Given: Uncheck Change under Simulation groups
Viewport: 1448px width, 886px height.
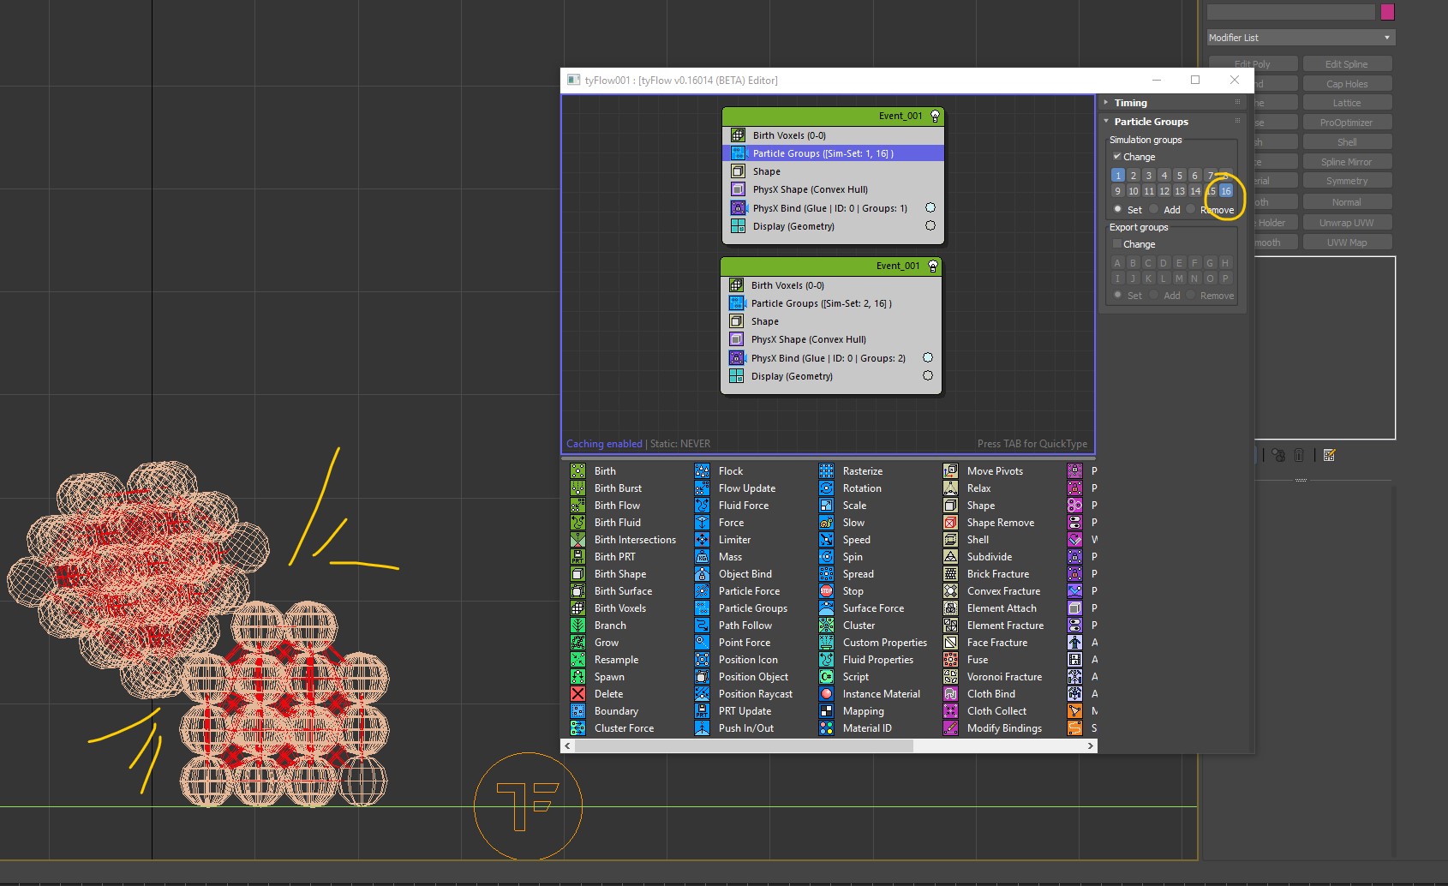Looking at the screenshot, I should click(1117, 157).
